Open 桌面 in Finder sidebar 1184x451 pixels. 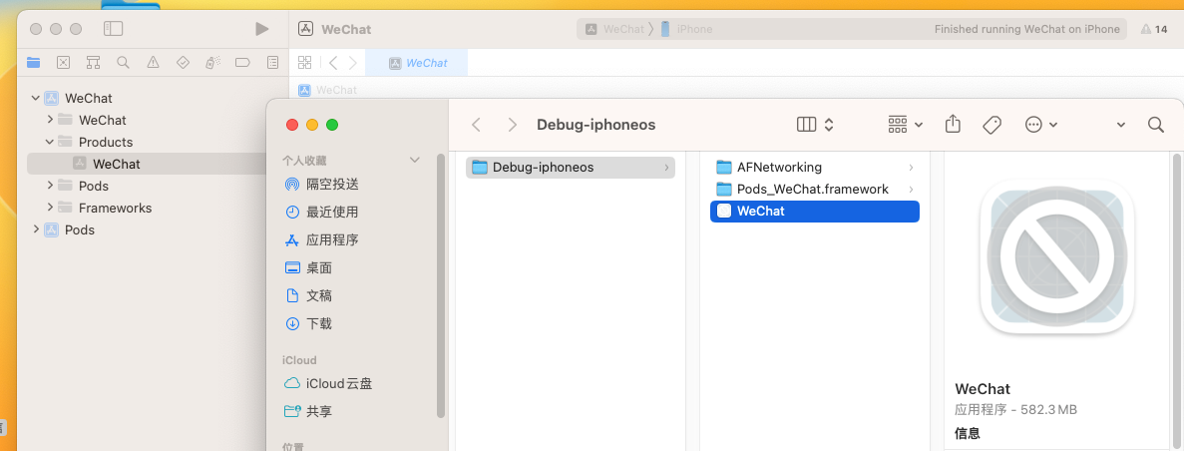coord(309,268)
